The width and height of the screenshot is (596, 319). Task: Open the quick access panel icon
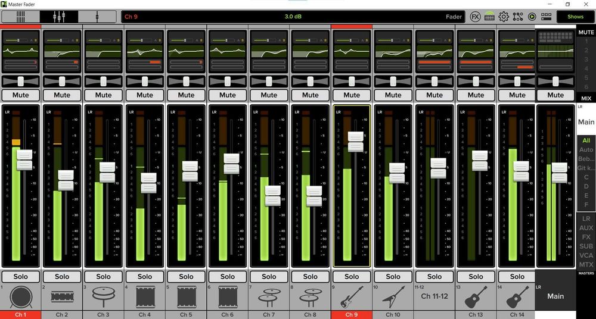click(546, 17)
